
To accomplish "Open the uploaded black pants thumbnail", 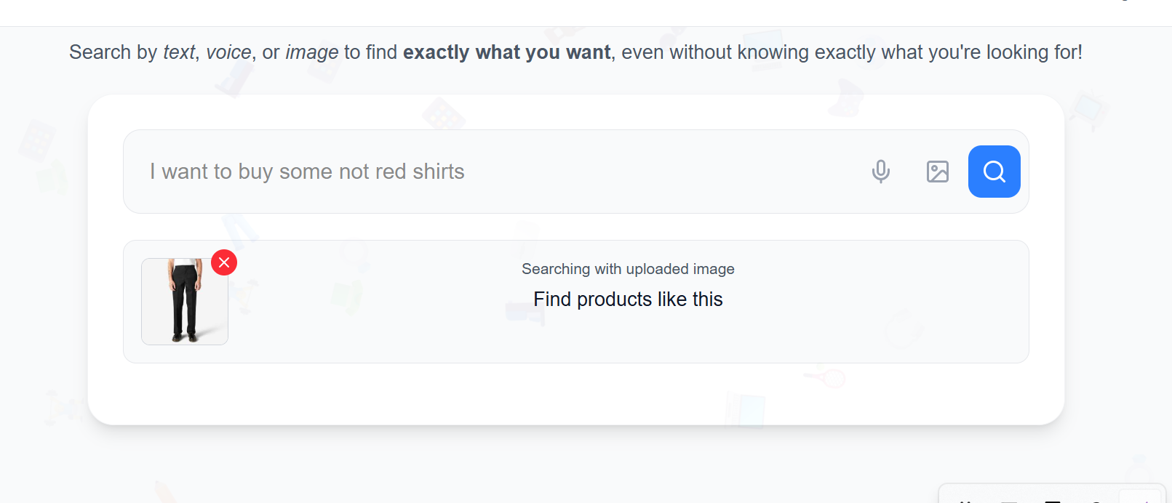I will [x=185, y=302].
